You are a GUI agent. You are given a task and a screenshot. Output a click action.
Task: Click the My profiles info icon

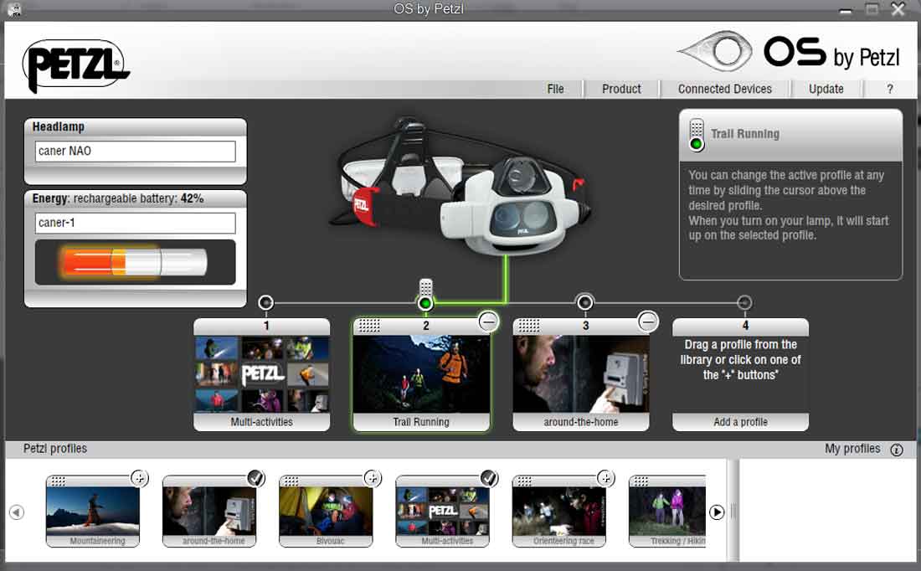pyautogui.click(x=897, y=450)
